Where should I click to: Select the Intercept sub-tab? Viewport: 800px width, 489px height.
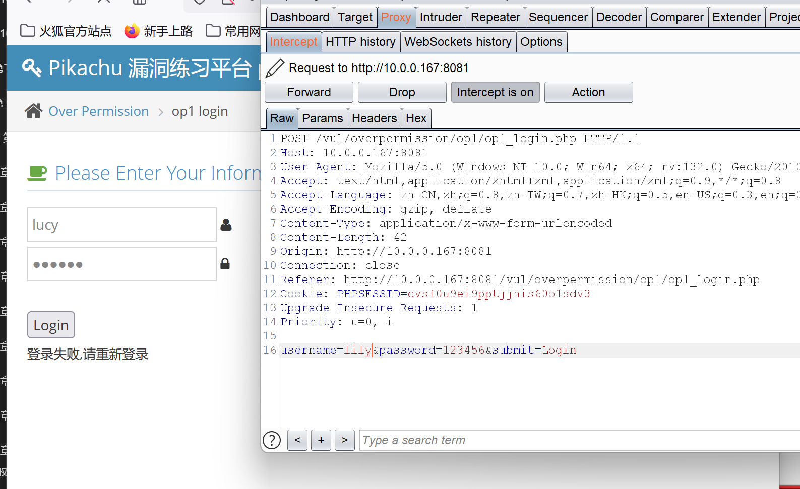(x=293, y=42)
